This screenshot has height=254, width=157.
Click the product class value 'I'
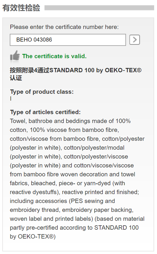pos(11,98)
